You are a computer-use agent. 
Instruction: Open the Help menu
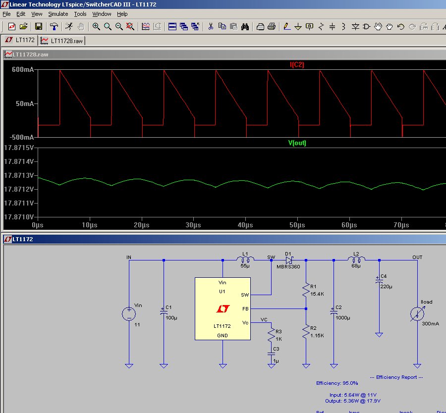click(x=122, y=14)
